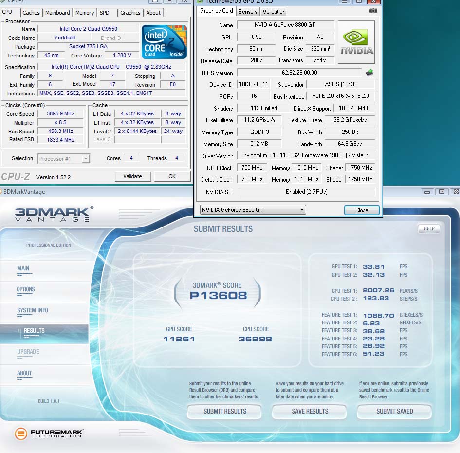Switch to the Caches tab in CPU-Z
The image size is (460, 453).
pos(31,13)
